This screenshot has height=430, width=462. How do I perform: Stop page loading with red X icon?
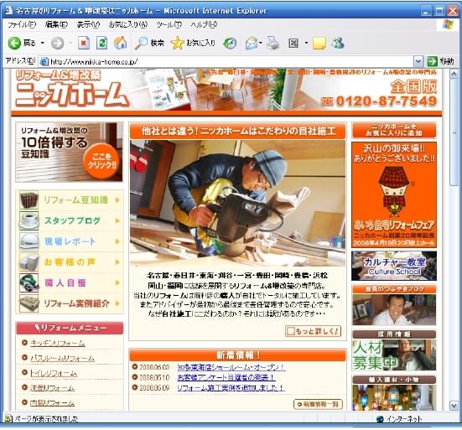coord(84,43)
